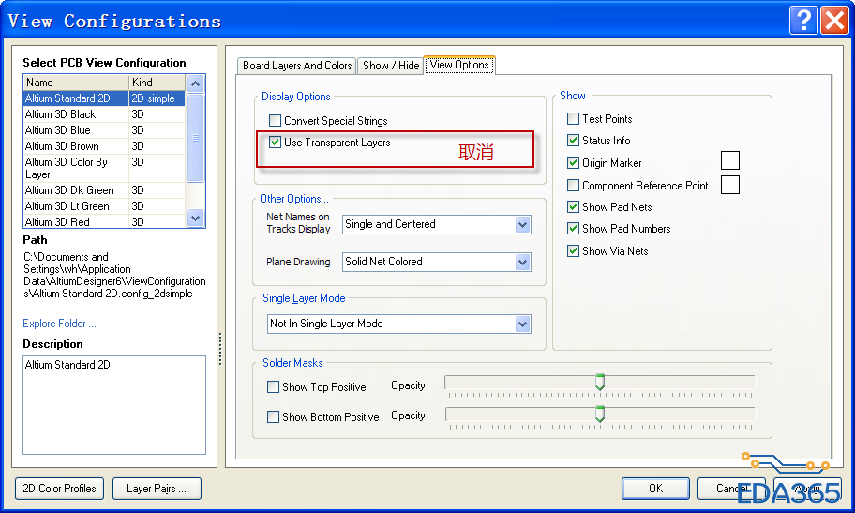Image resolution: width=855 pixels, height=513 pixels.
Task: Close the View Configurations dialog
Action: click(x=834, y=21)
